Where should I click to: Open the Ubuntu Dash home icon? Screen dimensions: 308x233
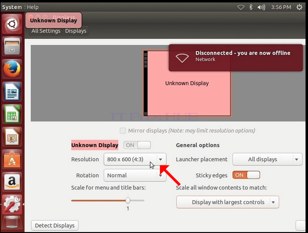(x=12, y=24)
